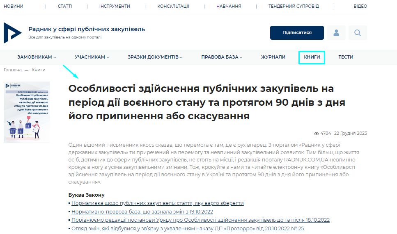Screen dimensions: 397x234
Task: Open Інструменти in top navigation
Action: pyautogui.click(x=115, y=6)
